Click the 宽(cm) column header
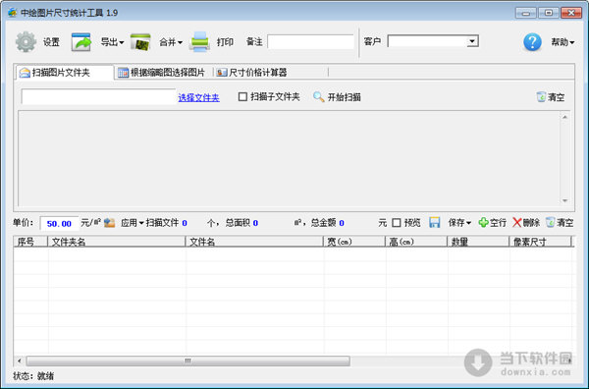The width and height of the screenshot is (589, 389). pos(354,242)
